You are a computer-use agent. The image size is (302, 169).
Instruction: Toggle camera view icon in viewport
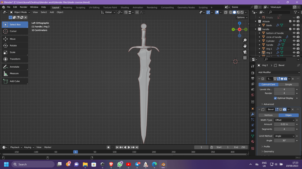coord(245,52)
